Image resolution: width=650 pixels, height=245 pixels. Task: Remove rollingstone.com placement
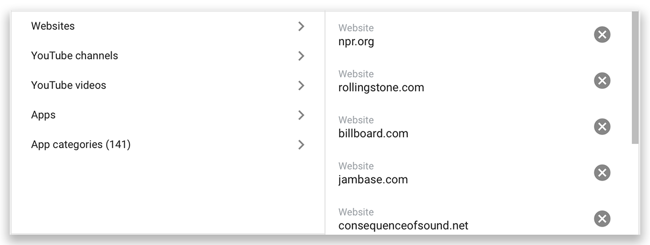point(602,81)
